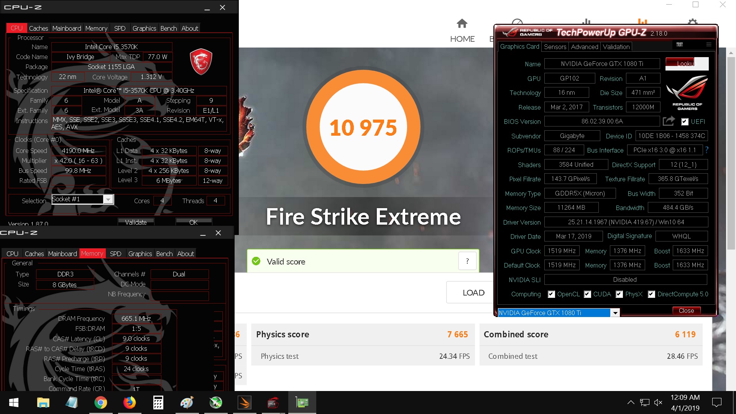Image resolution: width=736 pixels, height=414 pixels.
Task: Open Firefox from the taskbar
Action: point(130,402)
